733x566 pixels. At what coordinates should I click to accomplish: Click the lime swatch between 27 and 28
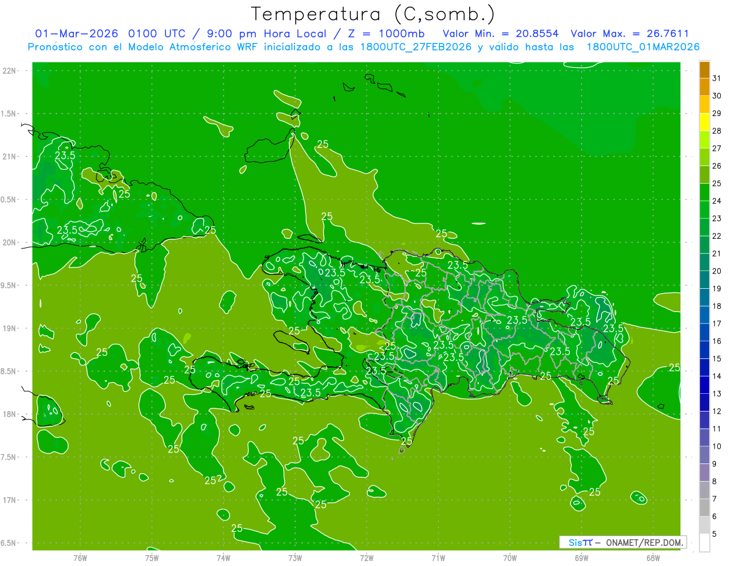(x=704, y=140)
